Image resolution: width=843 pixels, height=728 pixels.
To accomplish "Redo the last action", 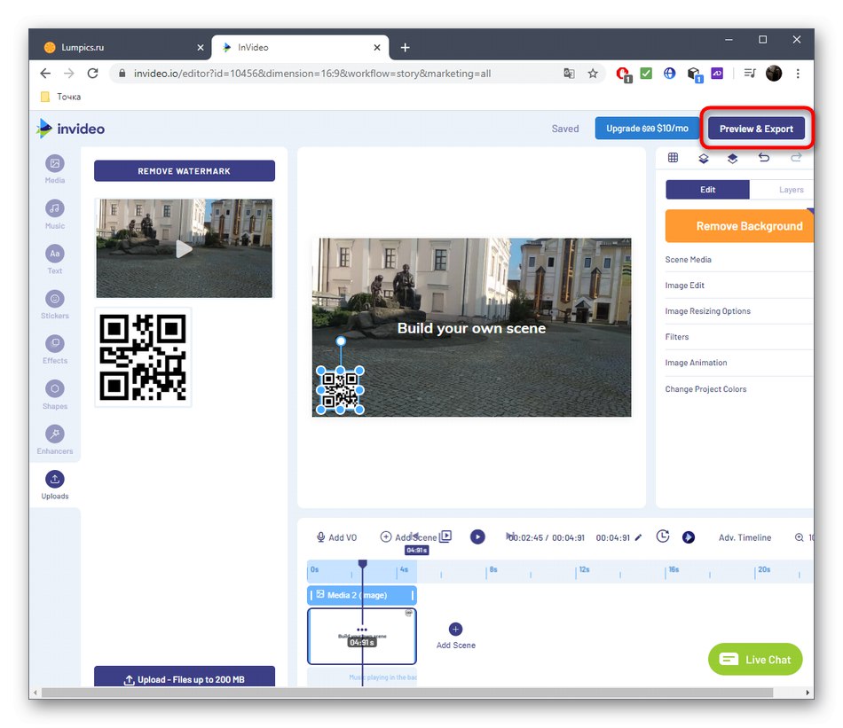I will [x=796, y=158].
